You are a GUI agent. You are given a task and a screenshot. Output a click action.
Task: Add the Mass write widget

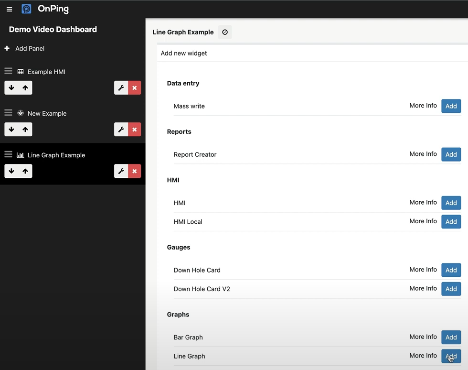451,106
